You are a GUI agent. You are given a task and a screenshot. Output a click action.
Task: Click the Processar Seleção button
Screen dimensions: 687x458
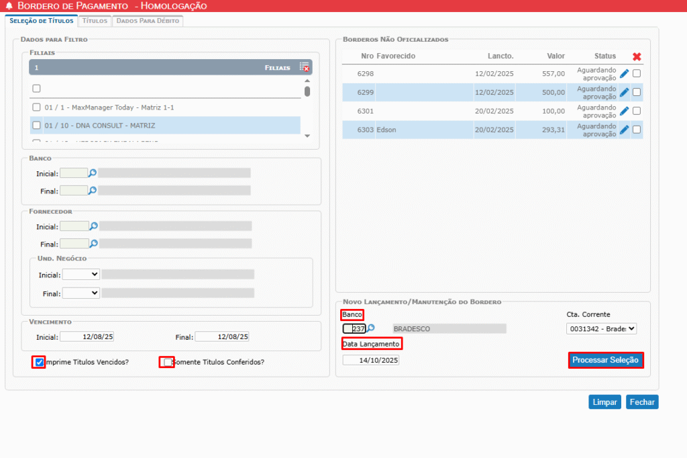606,361
